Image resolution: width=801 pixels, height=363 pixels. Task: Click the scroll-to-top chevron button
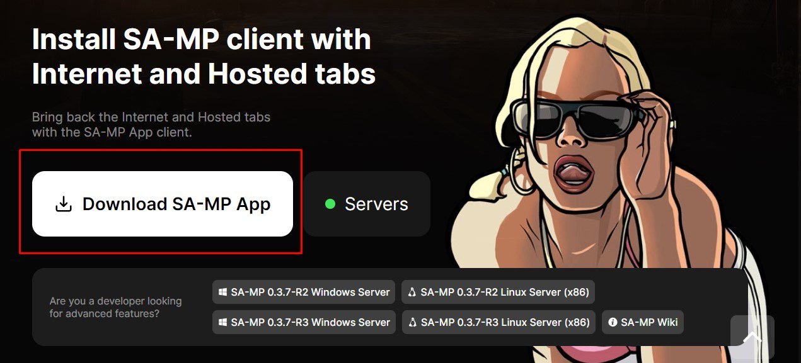tap(752, 338)
